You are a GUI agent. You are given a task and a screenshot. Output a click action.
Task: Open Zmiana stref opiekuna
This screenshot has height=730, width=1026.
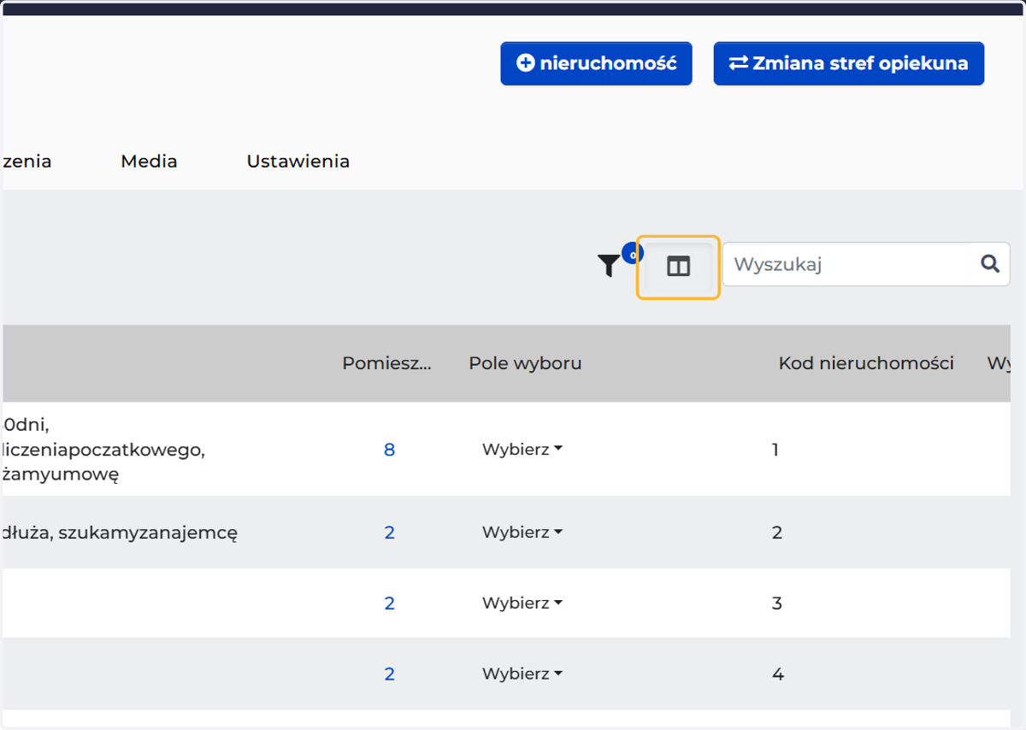(x=848, y=63)
